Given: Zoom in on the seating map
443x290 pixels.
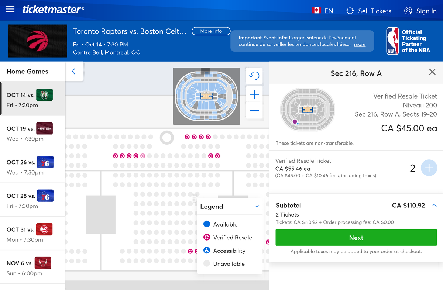Looking at the screenshot, I should tap(254, 94).
